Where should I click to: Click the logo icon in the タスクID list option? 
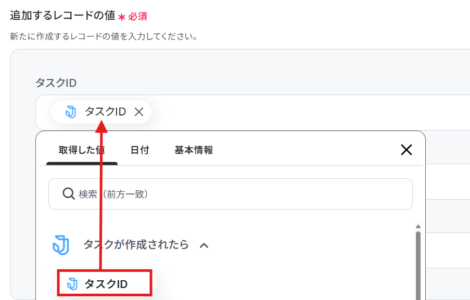tap(72, 284)
